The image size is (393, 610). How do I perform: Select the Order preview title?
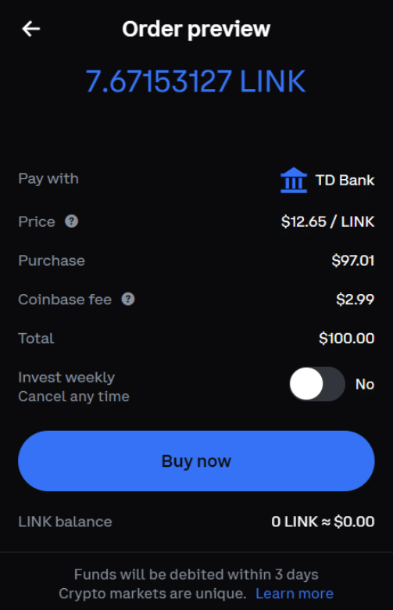coord(196,29)
